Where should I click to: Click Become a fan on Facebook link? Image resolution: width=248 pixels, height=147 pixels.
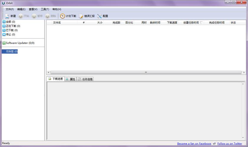194,143
